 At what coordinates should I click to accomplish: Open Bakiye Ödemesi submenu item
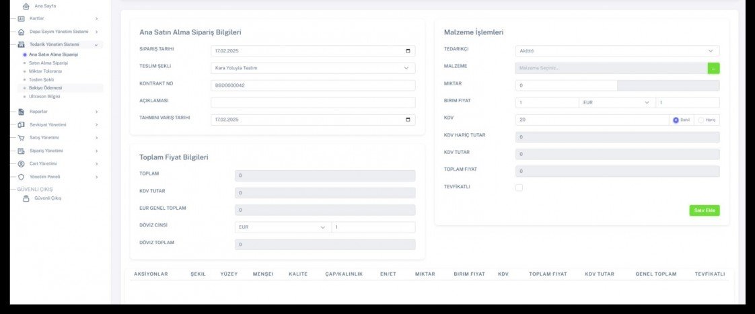tap(45, 88)
